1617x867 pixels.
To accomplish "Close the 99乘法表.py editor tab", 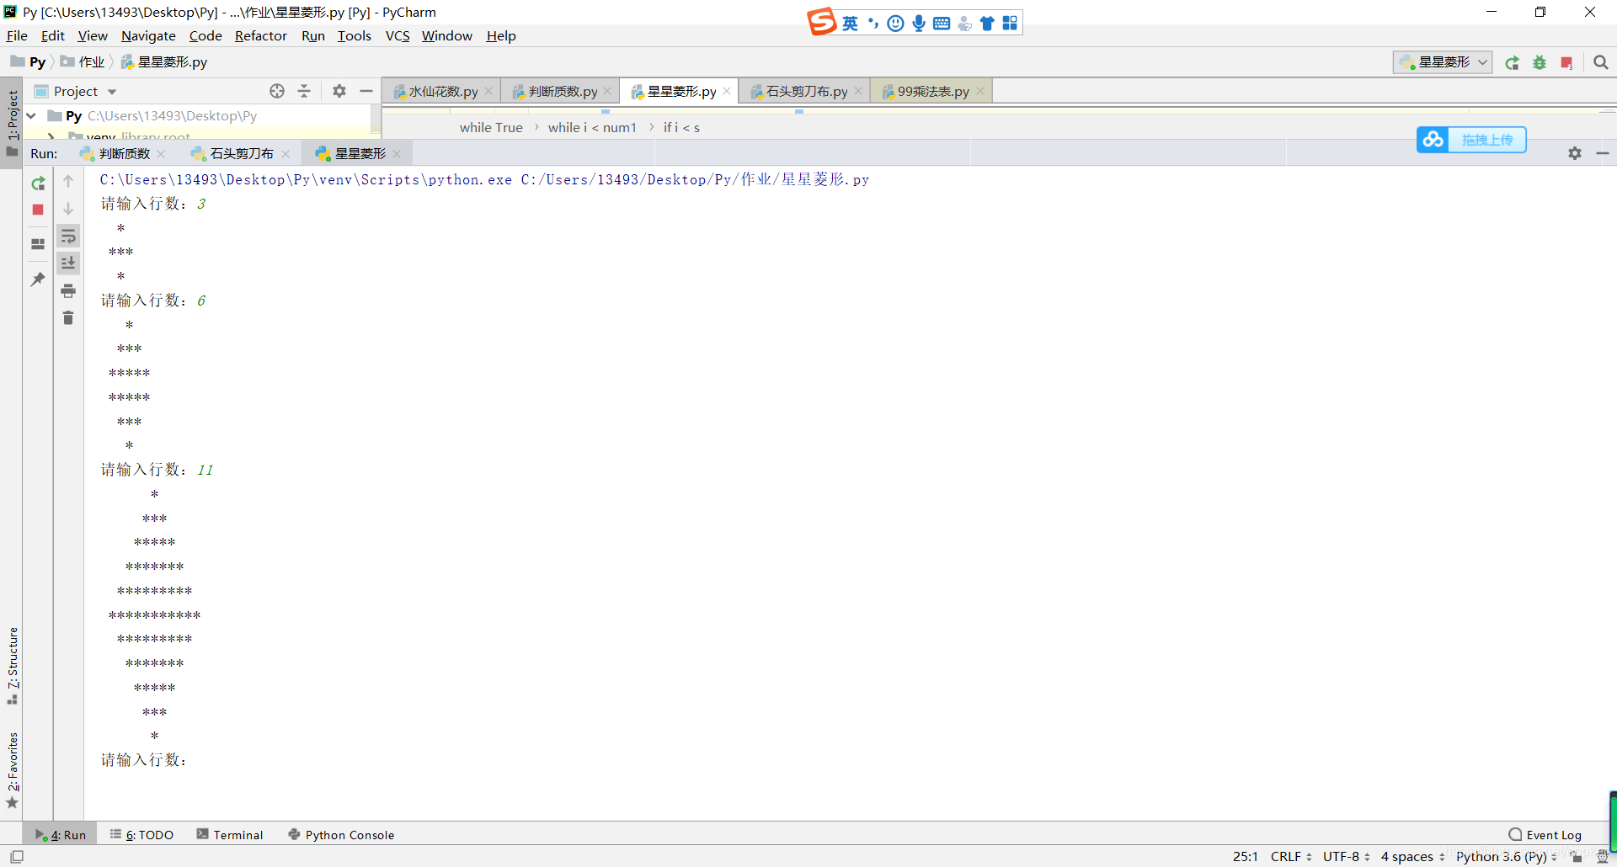I will [980, 91].
